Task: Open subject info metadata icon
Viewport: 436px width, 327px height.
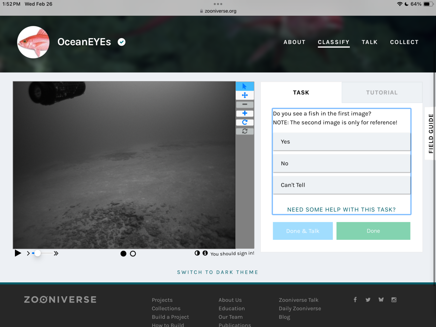Action: (x=205, y=253)
